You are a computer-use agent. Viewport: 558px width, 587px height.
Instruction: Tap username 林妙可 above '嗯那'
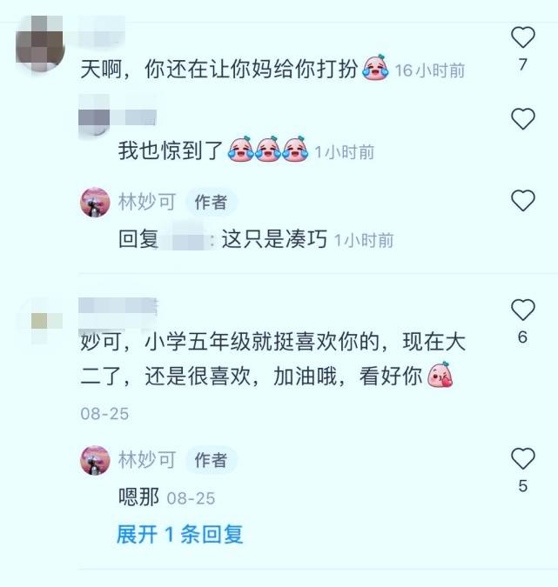click(x=147, y=459)
